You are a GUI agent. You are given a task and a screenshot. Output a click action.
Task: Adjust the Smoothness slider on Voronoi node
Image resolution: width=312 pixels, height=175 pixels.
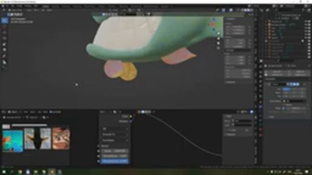tap(115, 156)
